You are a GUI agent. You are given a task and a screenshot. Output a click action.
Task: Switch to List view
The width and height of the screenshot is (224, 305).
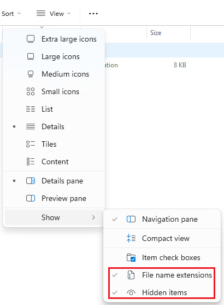54,109
